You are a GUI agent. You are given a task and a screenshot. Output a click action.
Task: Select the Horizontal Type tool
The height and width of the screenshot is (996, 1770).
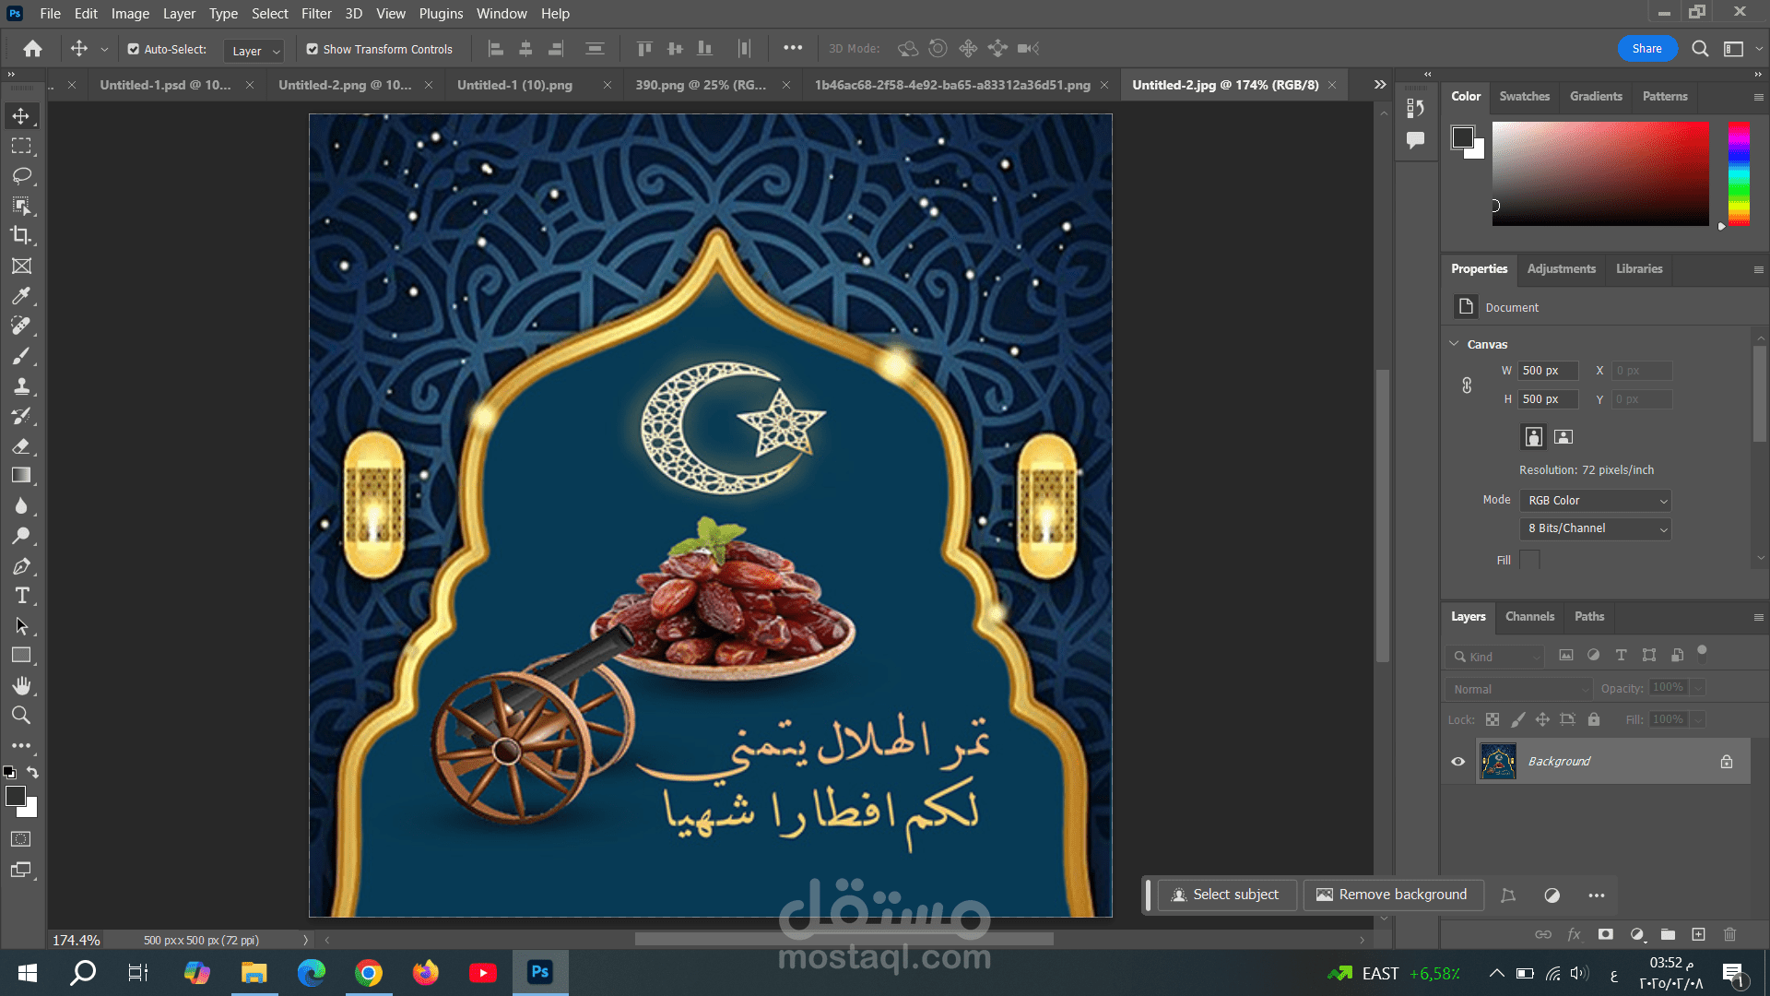tap(21, 596)
